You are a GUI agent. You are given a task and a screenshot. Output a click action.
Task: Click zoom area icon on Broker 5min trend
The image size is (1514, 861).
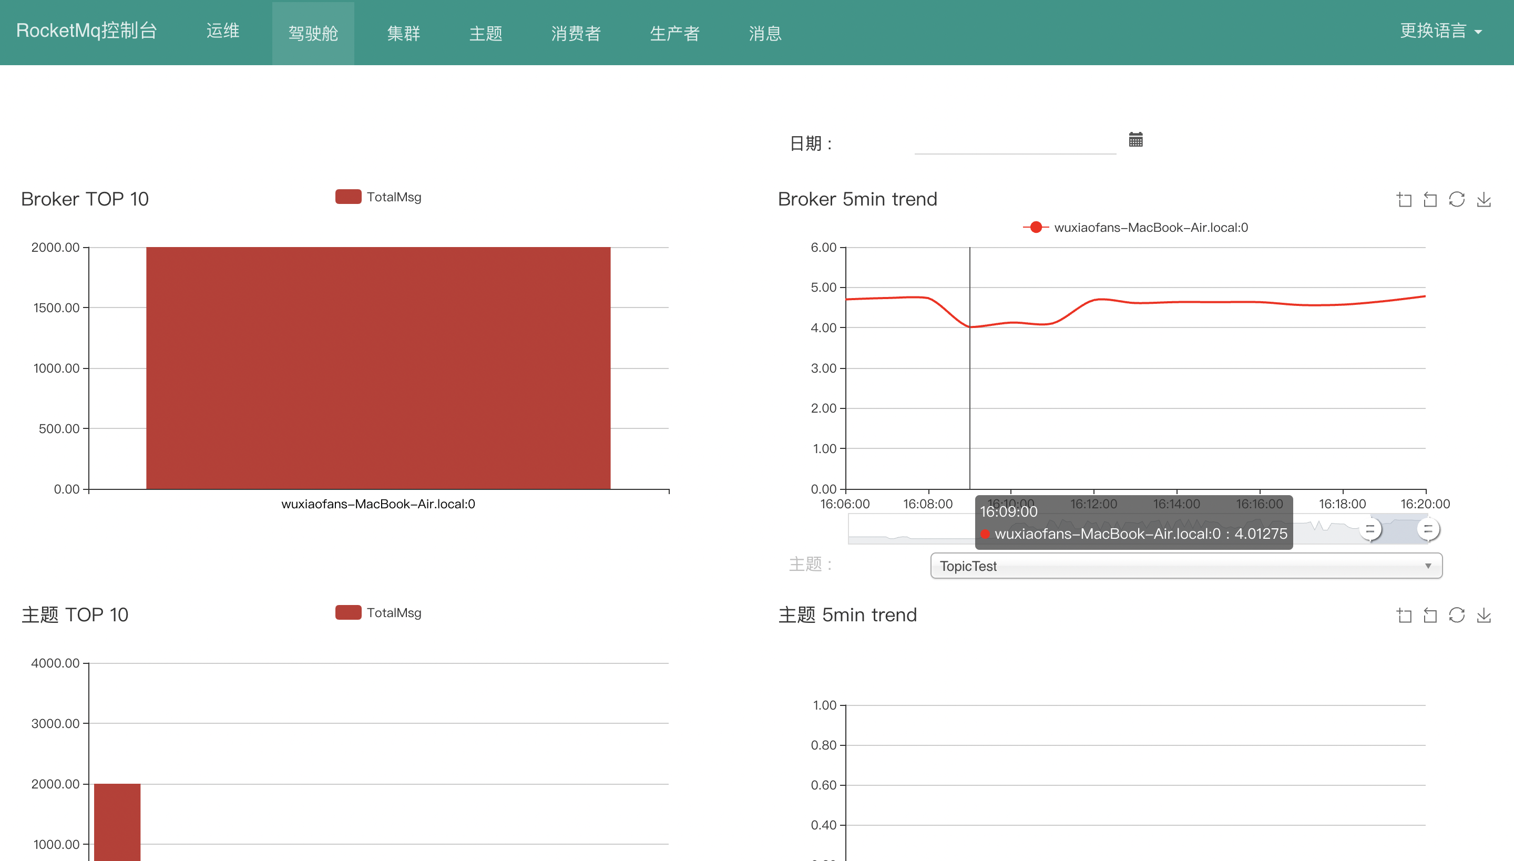point(1404,200)
